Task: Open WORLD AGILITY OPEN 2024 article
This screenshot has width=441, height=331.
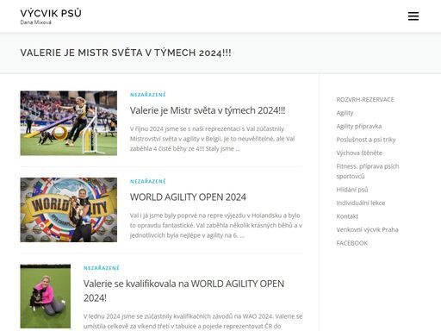Action: tap(188, 197)
